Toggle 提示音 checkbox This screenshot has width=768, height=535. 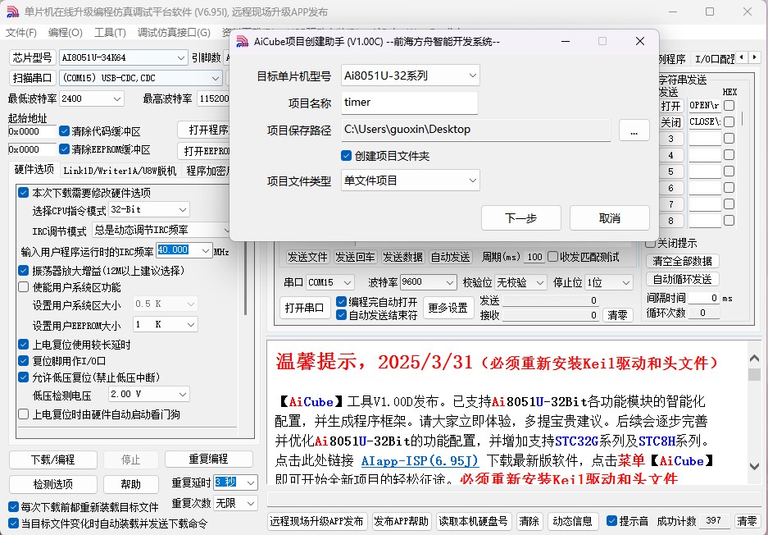611,520
